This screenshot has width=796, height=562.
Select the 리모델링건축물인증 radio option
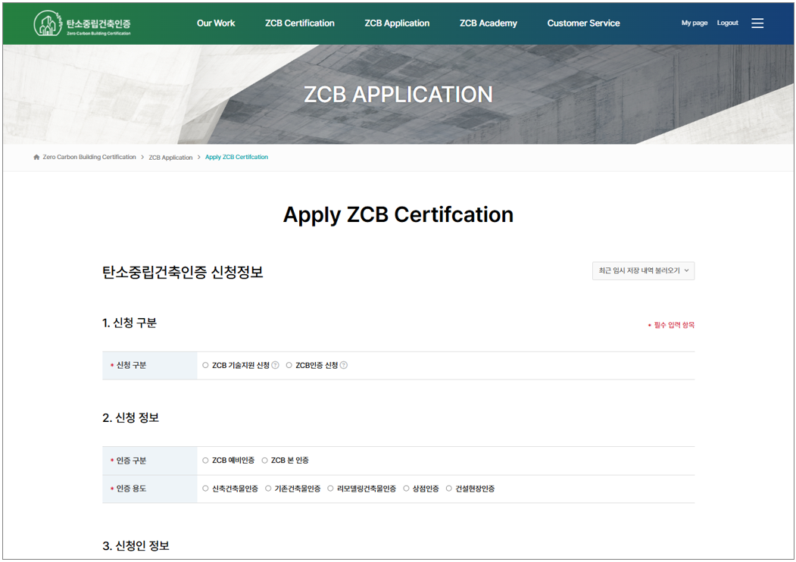(x=330, y=489)
